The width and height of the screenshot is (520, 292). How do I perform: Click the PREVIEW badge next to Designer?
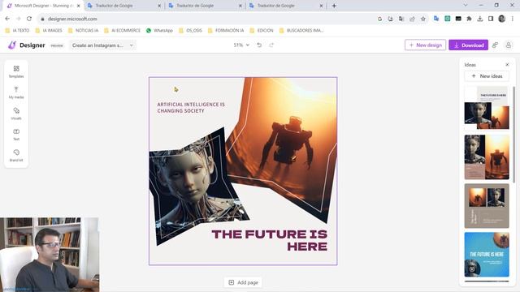[57, 45]
